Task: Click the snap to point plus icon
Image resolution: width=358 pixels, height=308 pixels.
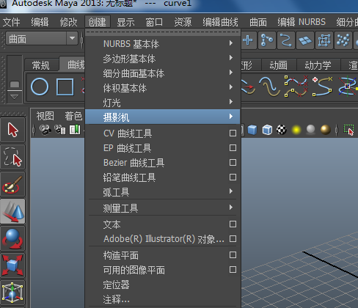Action: [248, 40]
